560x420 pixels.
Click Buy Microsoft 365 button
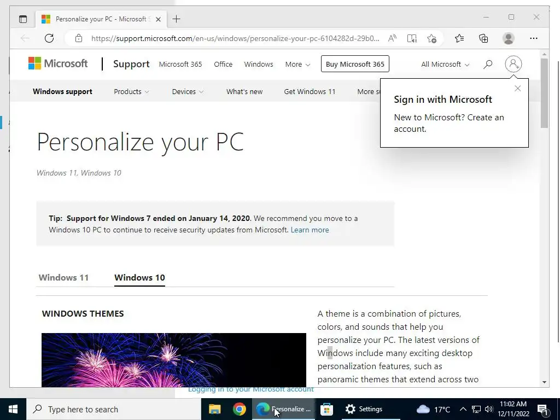tap(355, 64)
